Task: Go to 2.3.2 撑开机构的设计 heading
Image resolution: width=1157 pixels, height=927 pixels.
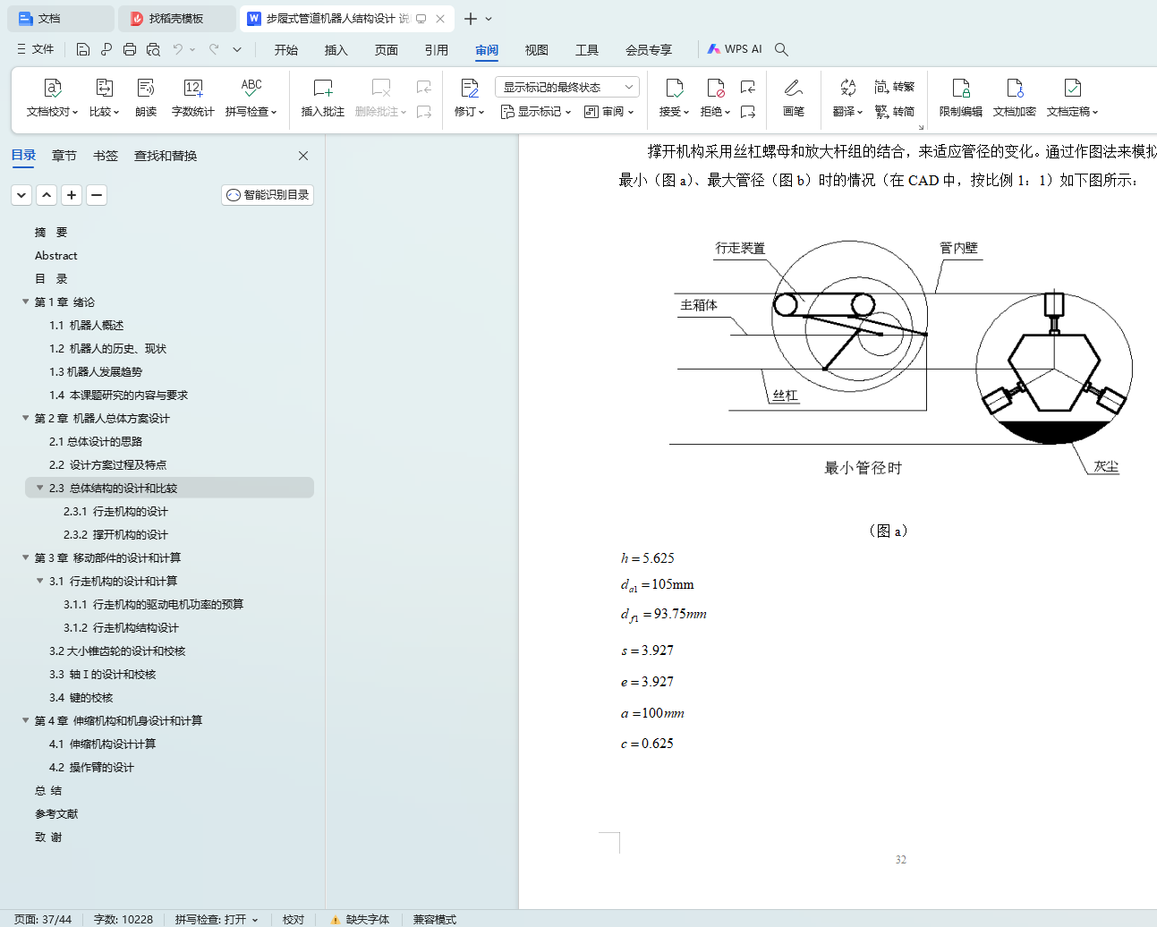Action: pyautogui.click(x=115, y=535)
